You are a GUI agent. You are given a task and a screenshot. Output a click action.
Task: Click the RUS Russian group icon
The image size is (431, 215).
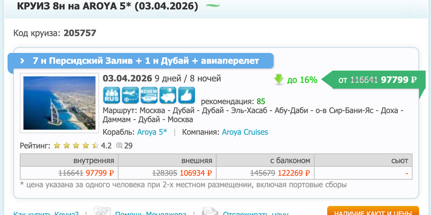(x=112, y=95)
